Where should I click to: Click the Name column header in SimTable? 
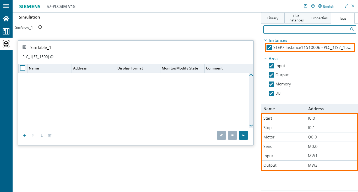point(50,68)
